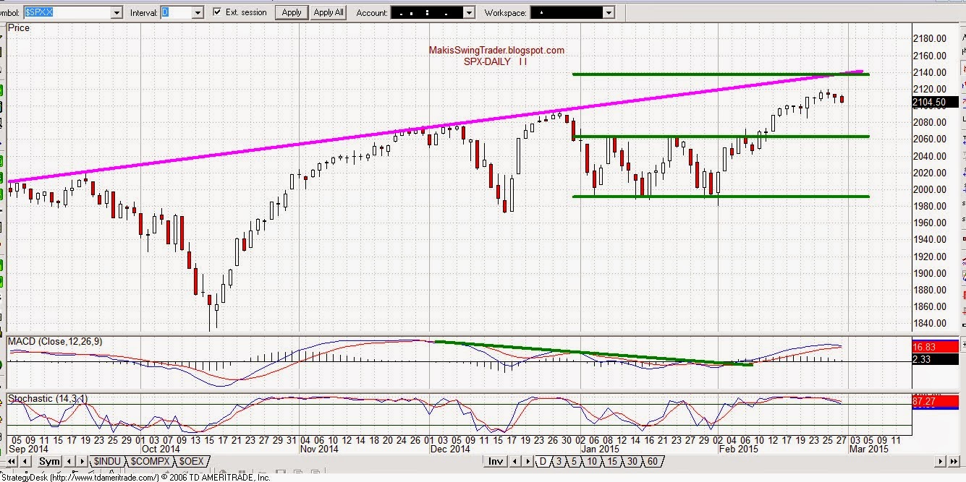Click the 2104.50 current price label
The image size is (966, 482).
point(935,102)
